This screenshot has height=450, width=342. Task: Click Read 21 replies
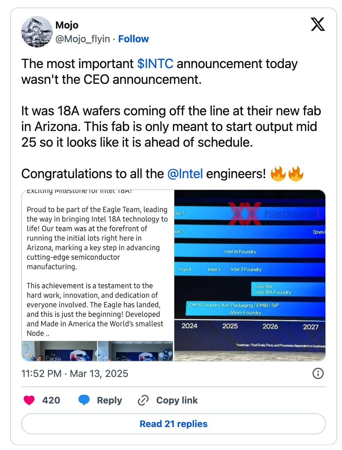point(173,423)
